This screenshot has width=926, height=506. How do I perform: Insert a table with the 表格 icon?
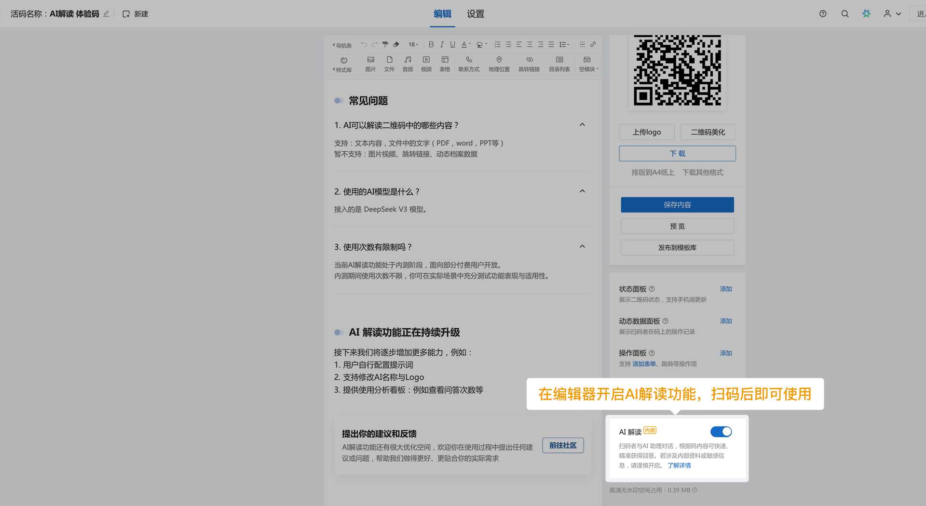point(444,63)
